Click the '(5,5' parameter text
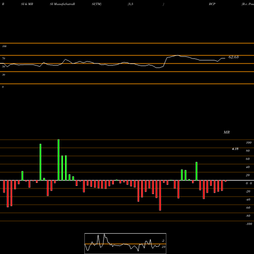Viewport: 254px width, 254px height. pyautogui.click(x=131, y=4)
